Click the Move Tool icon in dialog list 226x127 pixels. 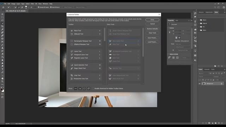tap(72, 31)
